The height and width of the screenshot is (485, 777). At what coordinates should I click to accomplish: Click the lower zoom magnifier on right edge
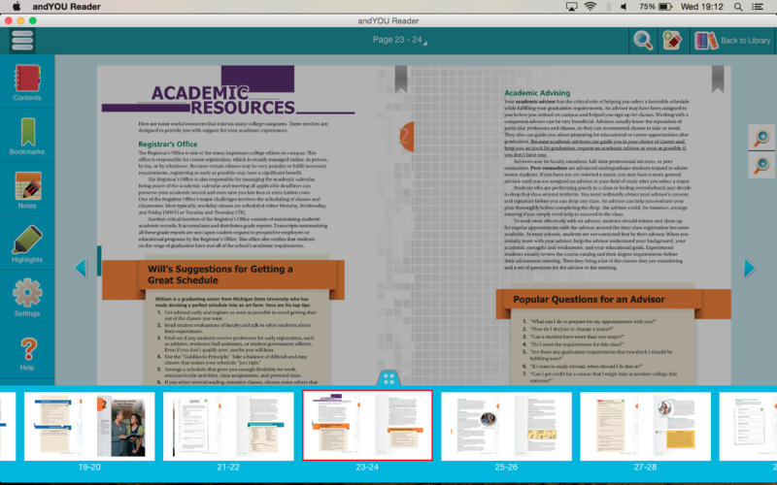pos(761,165)
